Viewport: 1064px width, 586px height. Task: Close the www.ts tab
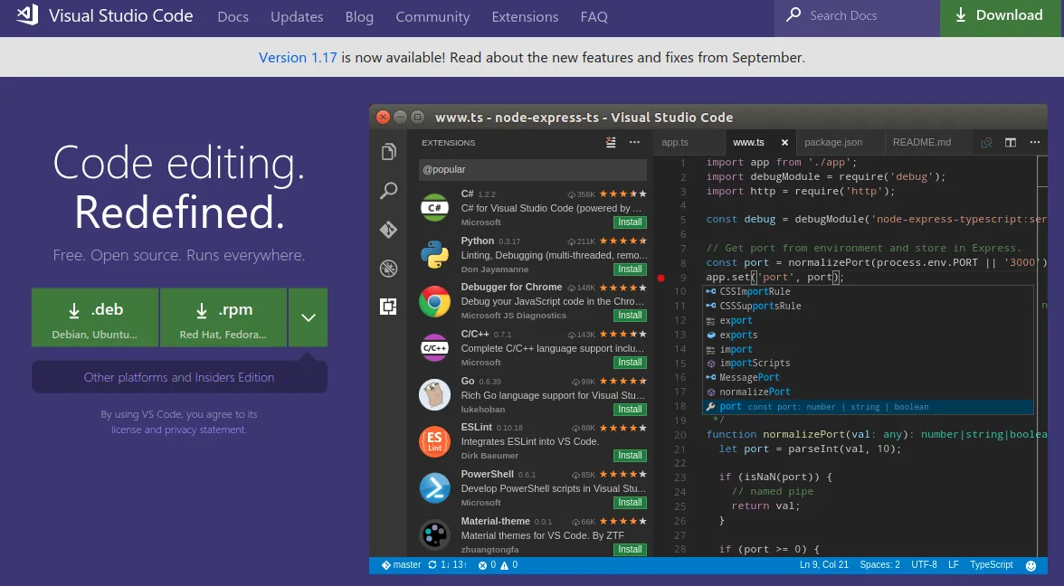click(784, 143)
